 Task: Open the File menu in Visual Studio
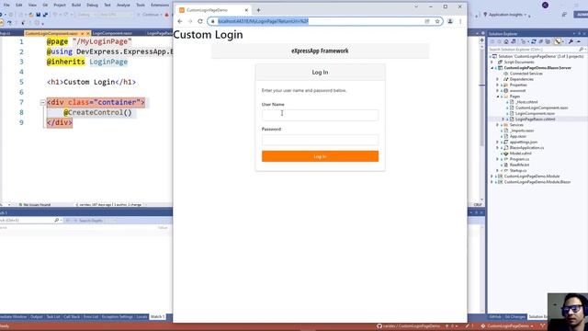6,6
